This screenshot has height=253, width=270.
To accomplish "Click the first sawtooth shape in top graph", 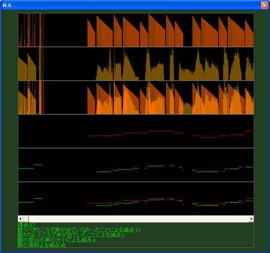I will pos(91,33).
